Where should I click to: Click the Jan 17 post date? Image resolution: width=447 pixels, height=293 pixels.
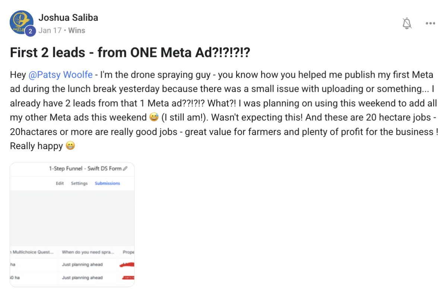tap(50, 30)
